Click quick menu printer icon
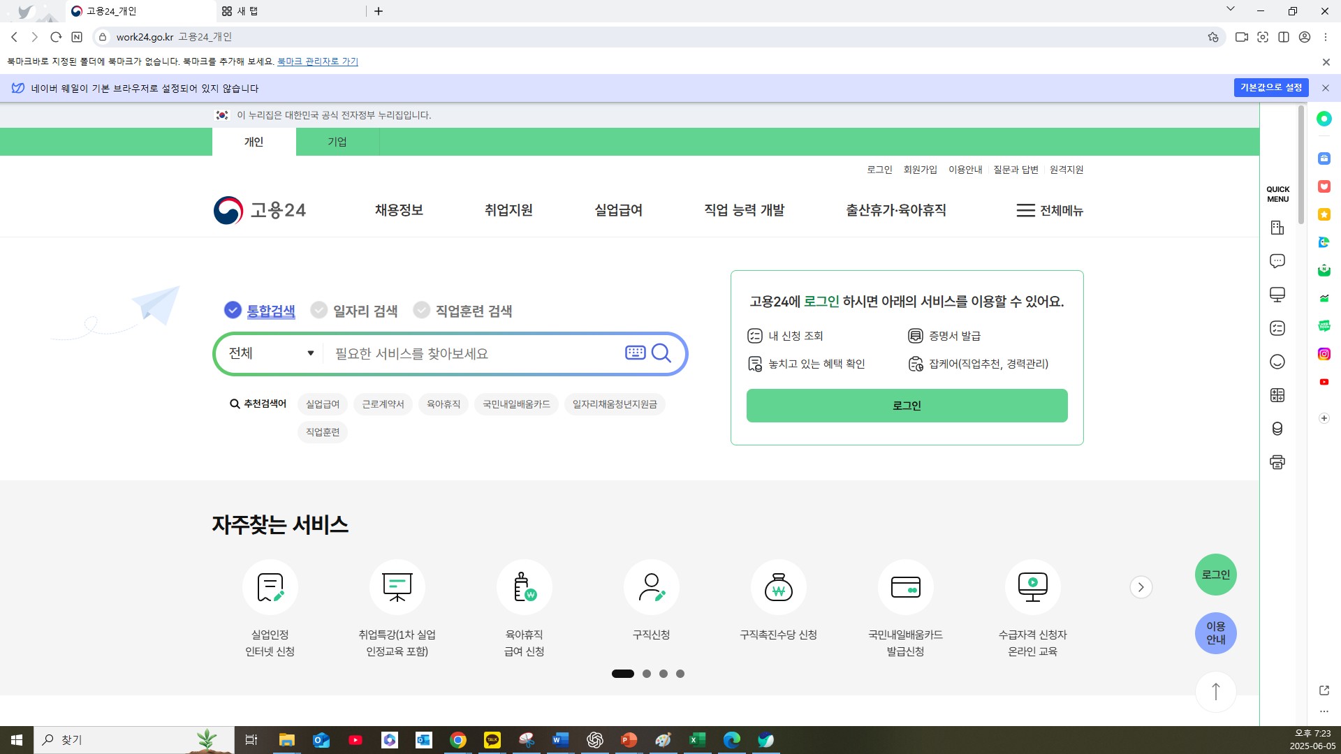 (1277, 462)
